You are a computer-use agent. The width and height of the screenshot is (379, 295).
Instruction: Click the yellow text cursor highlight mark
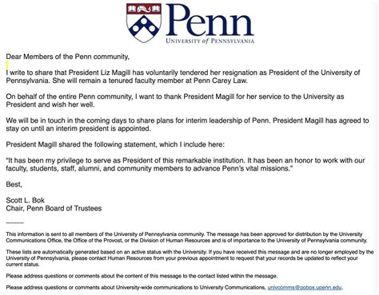coord(7,65)
